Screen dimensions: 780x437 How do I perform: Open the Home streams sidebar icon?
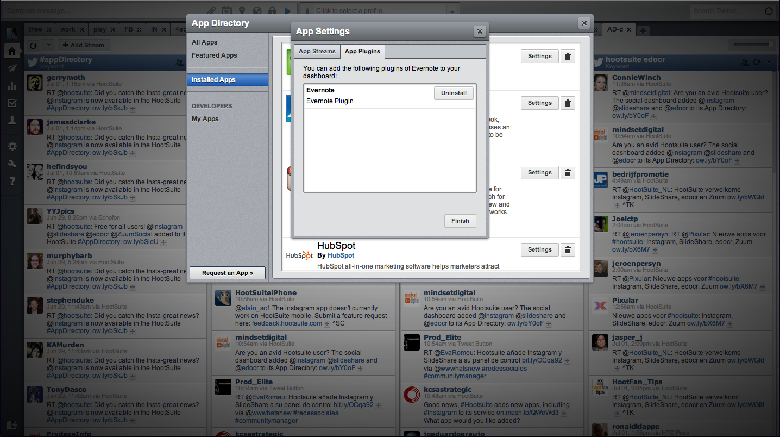(12, 51)
